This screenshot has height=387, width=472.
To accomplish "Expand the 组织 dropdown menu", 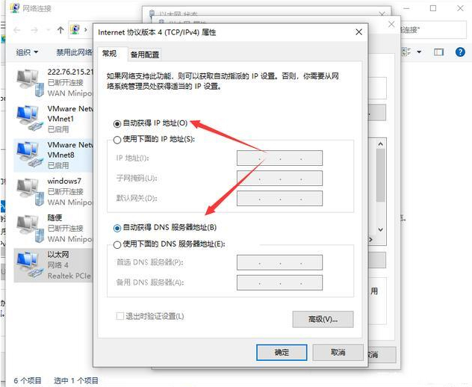I will pyautogui.click(x=27, y=52).
